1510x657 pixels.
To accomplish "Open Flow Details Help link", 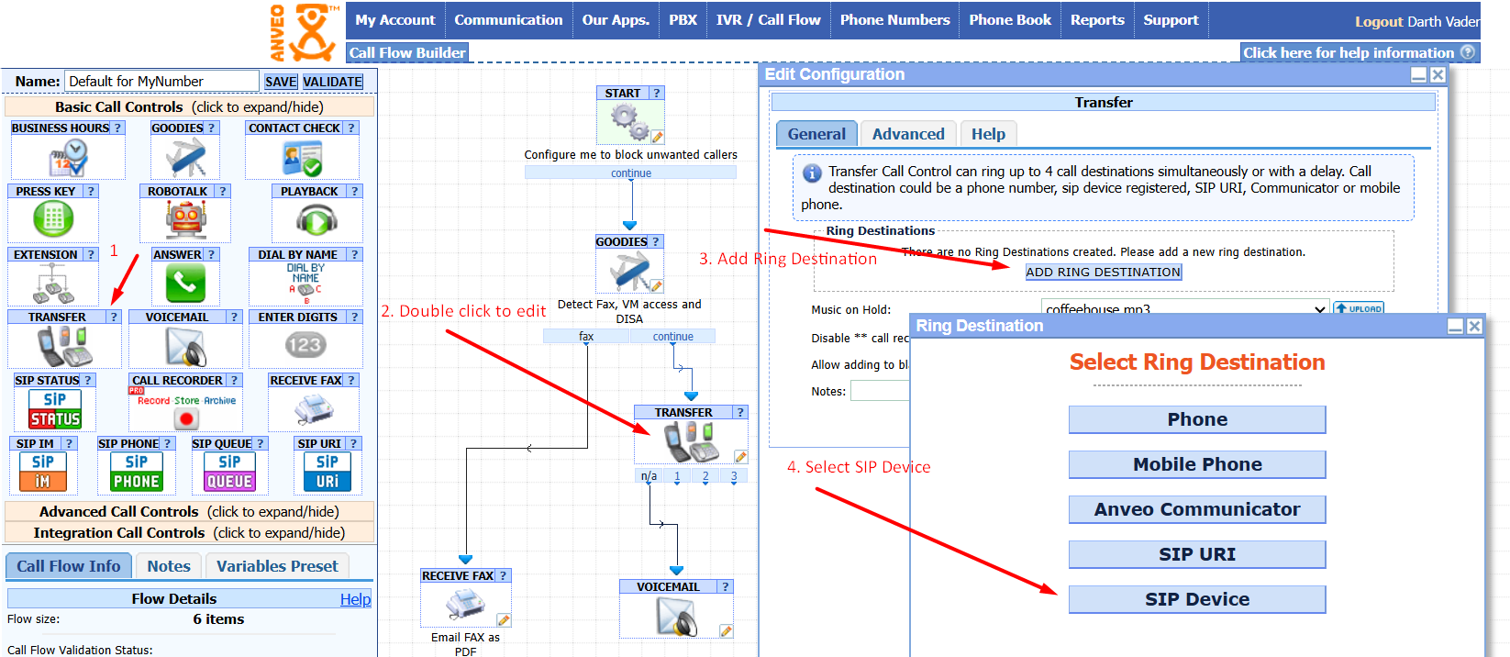I will pyautogui.click(x=355, y=599).
